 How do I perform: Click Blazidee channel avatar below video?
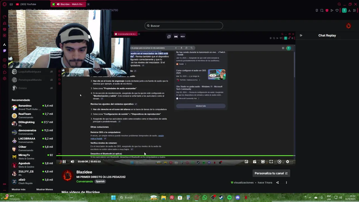pos(67,176)
